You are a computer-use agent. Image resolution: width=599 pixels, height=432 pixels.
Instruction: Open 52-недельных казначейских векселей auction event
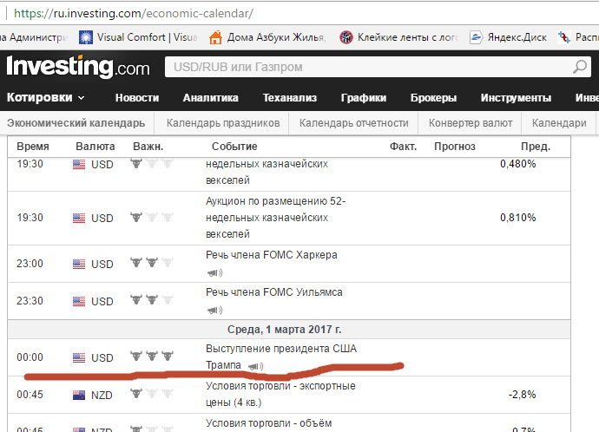pyautogui.click(x=275, y=218)
